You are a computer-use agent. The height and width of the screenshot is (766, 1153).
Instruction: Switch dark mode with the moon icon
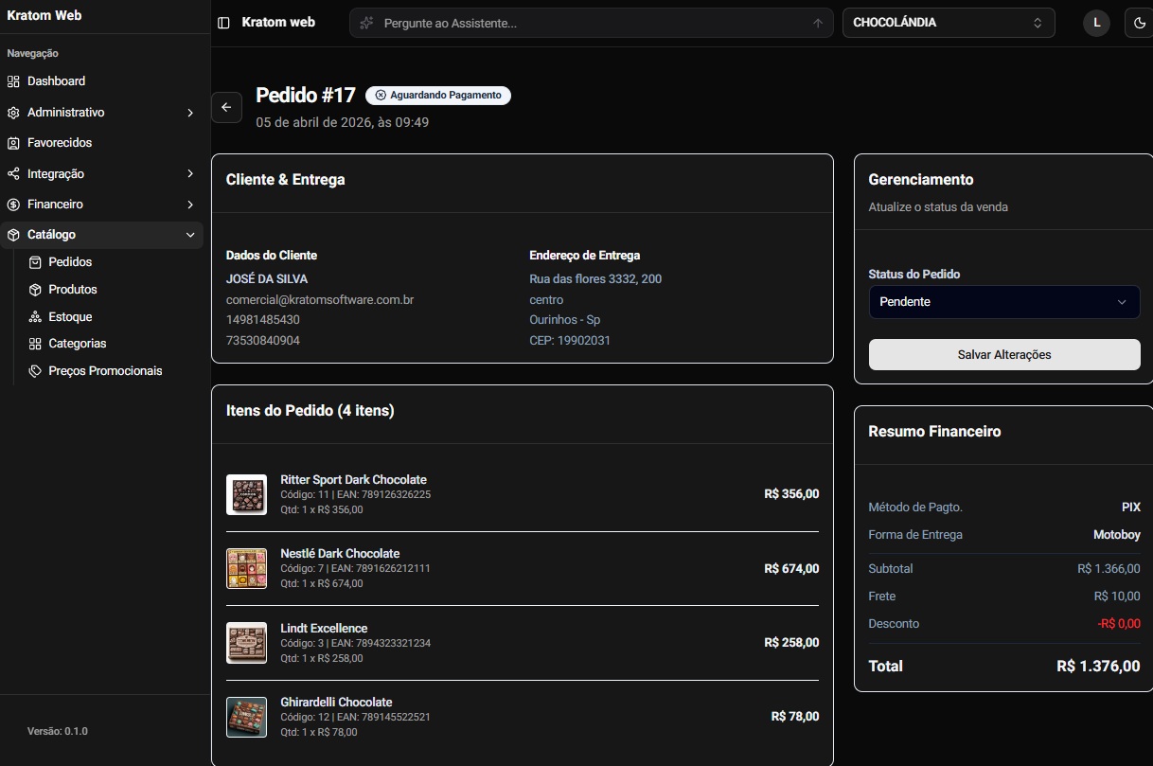(1140, 23)
